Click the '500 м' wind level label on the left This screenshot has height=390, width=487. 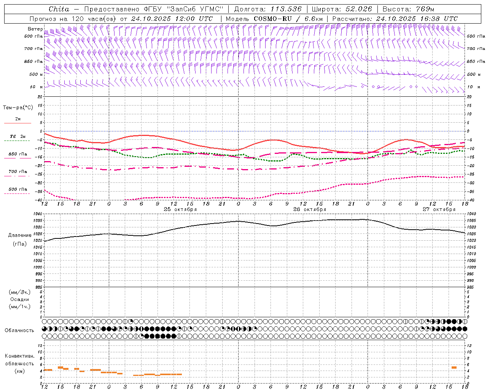(36, 74)
